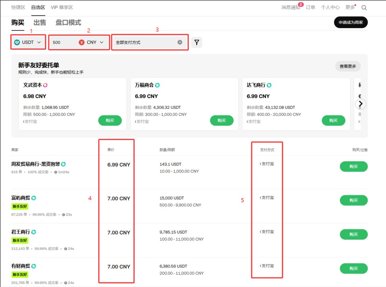Click the funnel filter icon
The width and height of the screenshot is (386, 287).
(197, 43)
